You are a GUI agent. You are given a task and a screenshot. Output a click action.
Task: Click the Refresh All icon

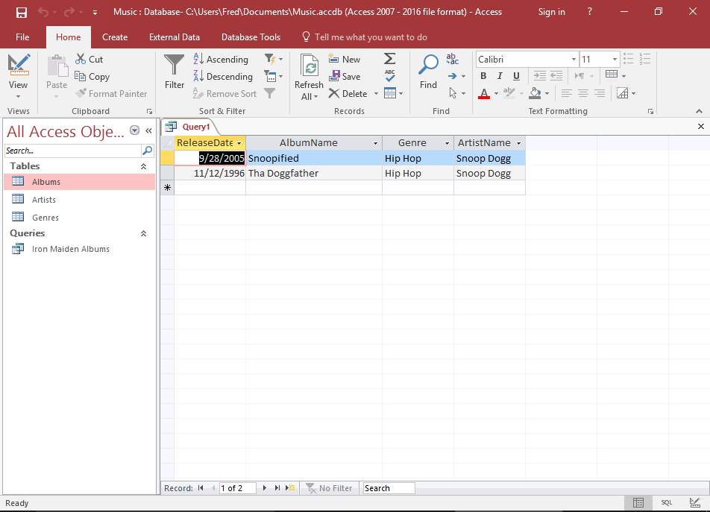(310, 66)
